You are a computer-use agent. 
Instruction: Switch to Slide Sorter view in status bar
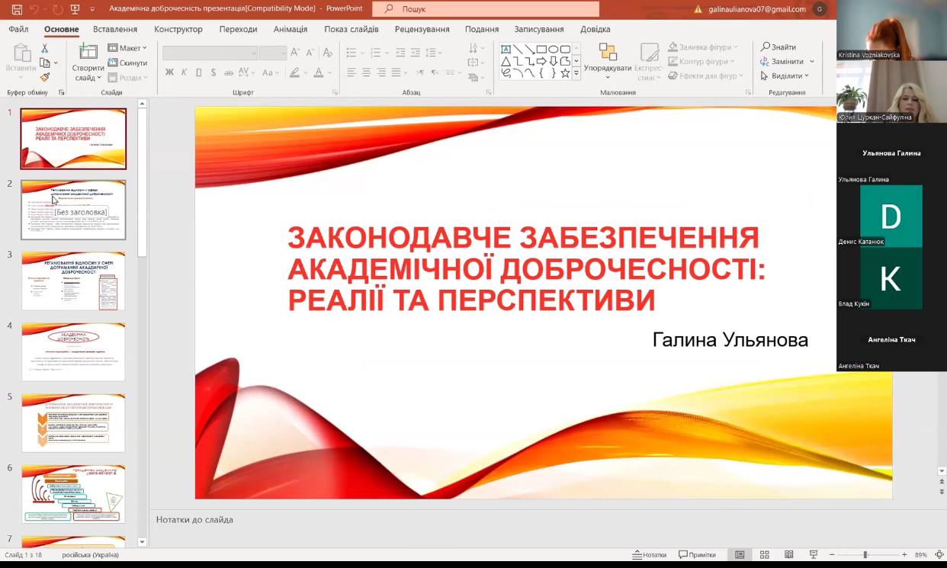click(x=762, y=554)
